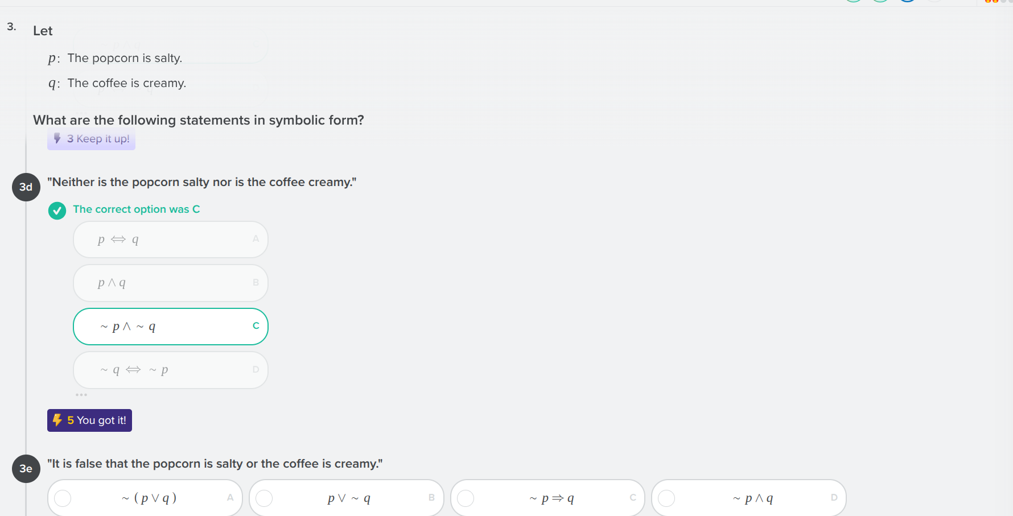The width and height of the screenshot is (1013, 516).
Task: Click the leftmost green circle icon in the top bar
Action: pos(853,1)
